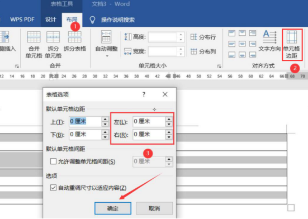Click the table resize handle at bottom right
This screenshot has width=308, height=219.
click(291, 208)
